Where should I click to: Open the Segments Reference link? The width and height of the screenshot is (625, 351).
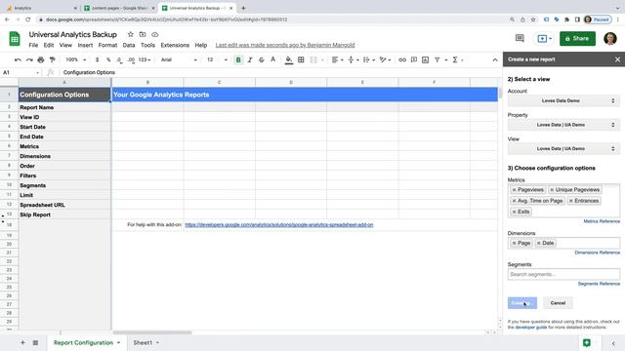point(599,284)
